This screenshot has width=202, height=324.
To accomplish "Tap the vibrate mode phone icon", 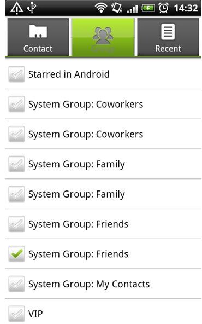I will tap(117, 8).
